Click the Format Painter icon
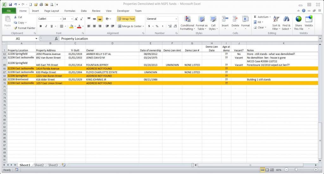Viewport: 324px width, 174px height. pos(16,28)
